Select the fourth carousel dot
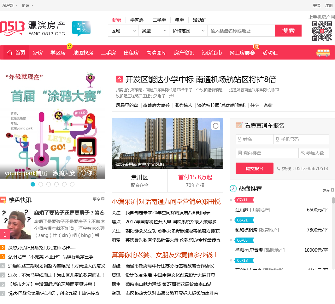This screenshot has height=304, width=335. (56, 184)
